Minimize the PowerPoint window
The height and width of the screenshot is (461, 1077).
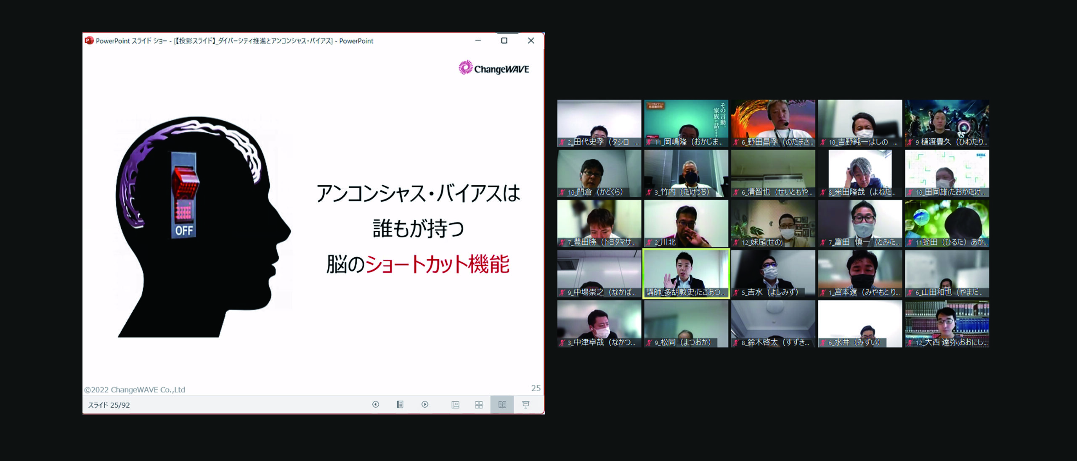[478, 40]
